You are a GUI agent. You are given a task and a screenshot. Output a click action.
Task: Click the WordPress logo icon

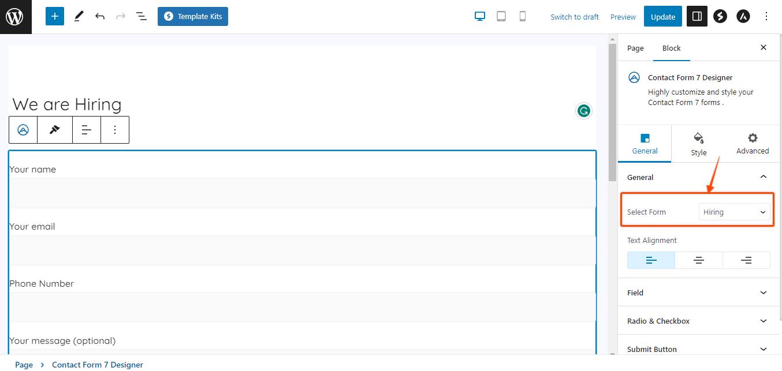[15, 17]
